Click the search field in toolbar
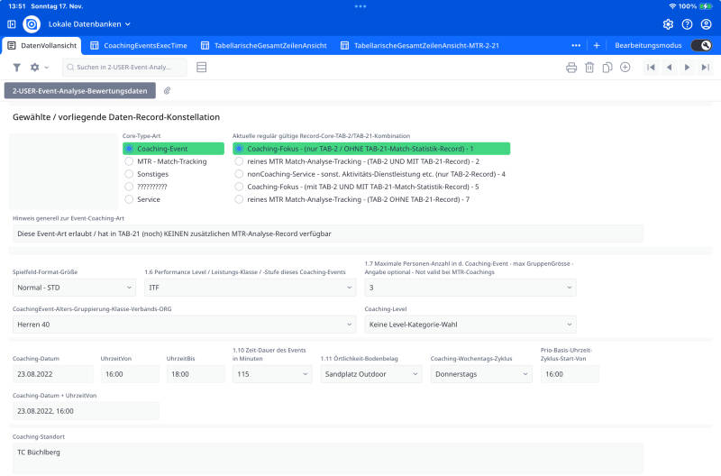 (125, 68)
